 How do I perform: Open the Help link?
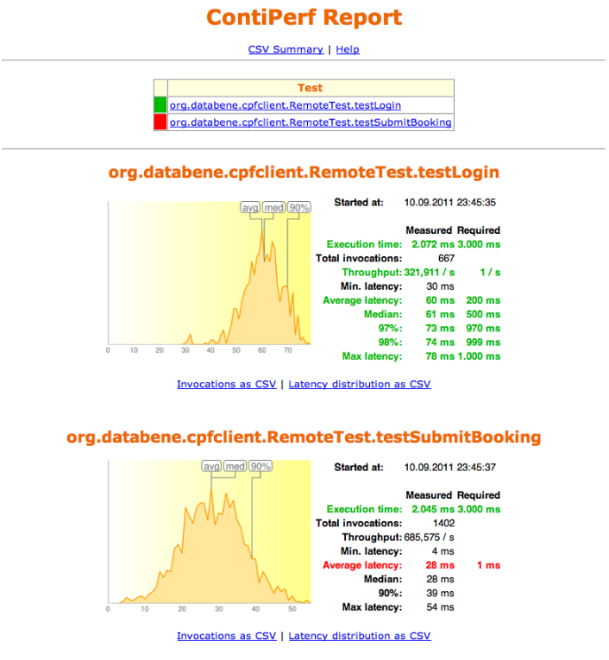coord(348,49)
